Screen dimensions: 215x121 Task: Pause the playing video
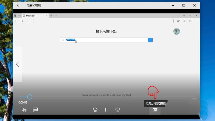pos(106,110)
